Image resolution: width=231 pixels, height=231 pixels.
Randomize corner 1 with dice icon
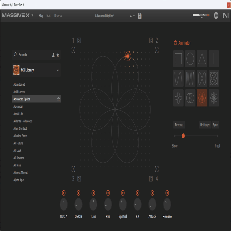point(79,40)
